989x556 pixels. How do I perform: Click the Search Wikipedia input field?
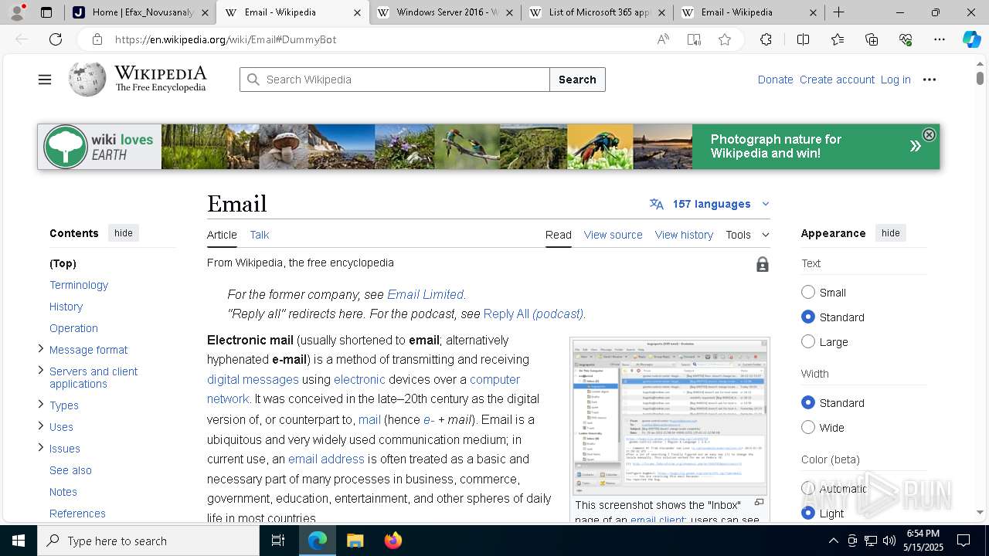(395, 80)
